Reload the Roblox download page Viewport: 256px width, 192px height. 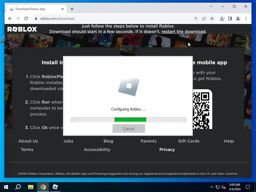[26, 18]
